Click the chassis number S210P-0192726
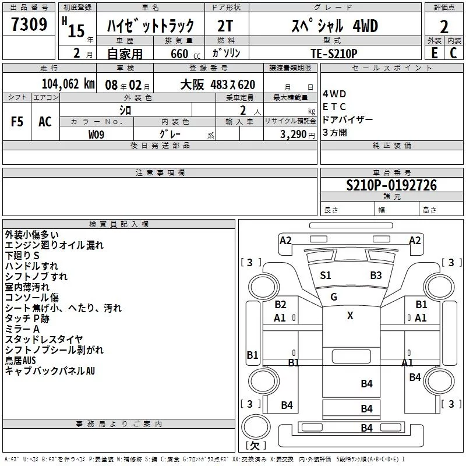Viewport: 466px width, 466px height. click(x=391, y=185)
